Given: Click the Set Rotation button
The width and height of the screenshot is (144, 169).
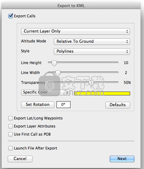Looking at the screenshot, I should point(38,105).
